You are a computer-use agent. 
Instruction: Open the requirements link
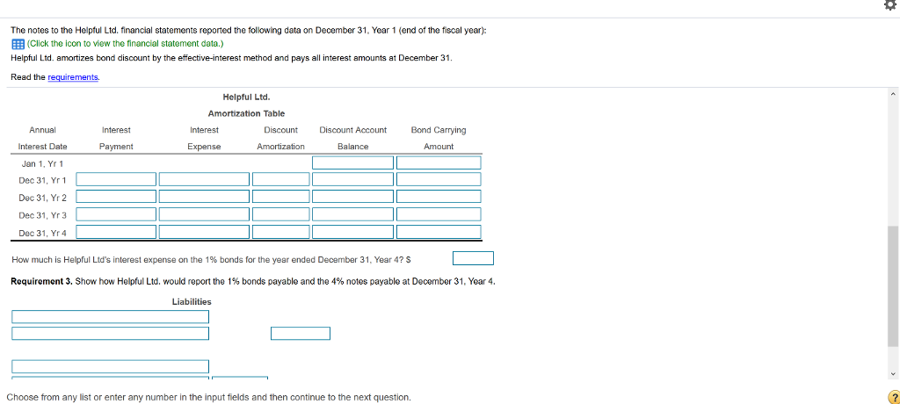tap(73, 77)
